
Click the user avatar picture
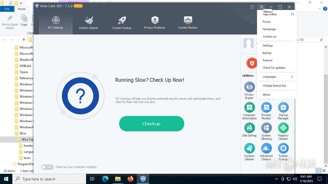[248, 44]
